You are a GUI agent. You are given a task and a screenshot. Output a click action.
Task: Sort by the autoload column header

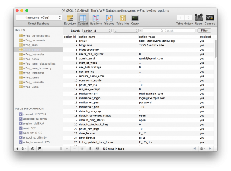pos(206,37)
